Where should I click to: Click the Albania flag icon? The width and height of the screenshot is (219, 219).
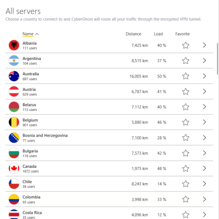pyautogui.click(x=14, y=45)
